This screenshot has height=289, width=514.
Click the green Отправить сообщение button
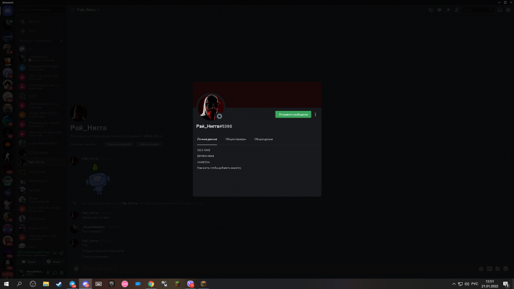[x=293, y=114]
